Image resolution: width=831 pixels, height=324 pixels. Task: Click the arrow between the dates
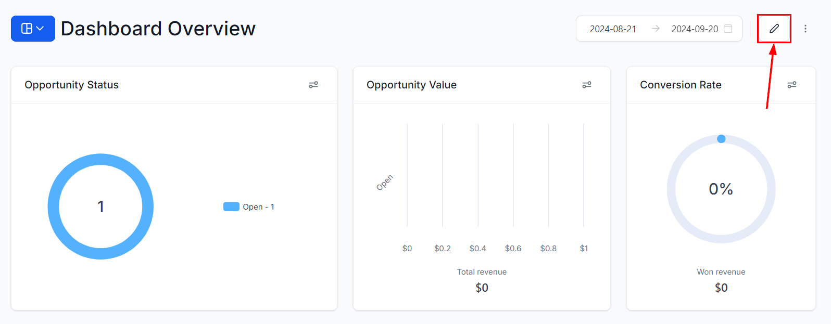coord(656,29)
